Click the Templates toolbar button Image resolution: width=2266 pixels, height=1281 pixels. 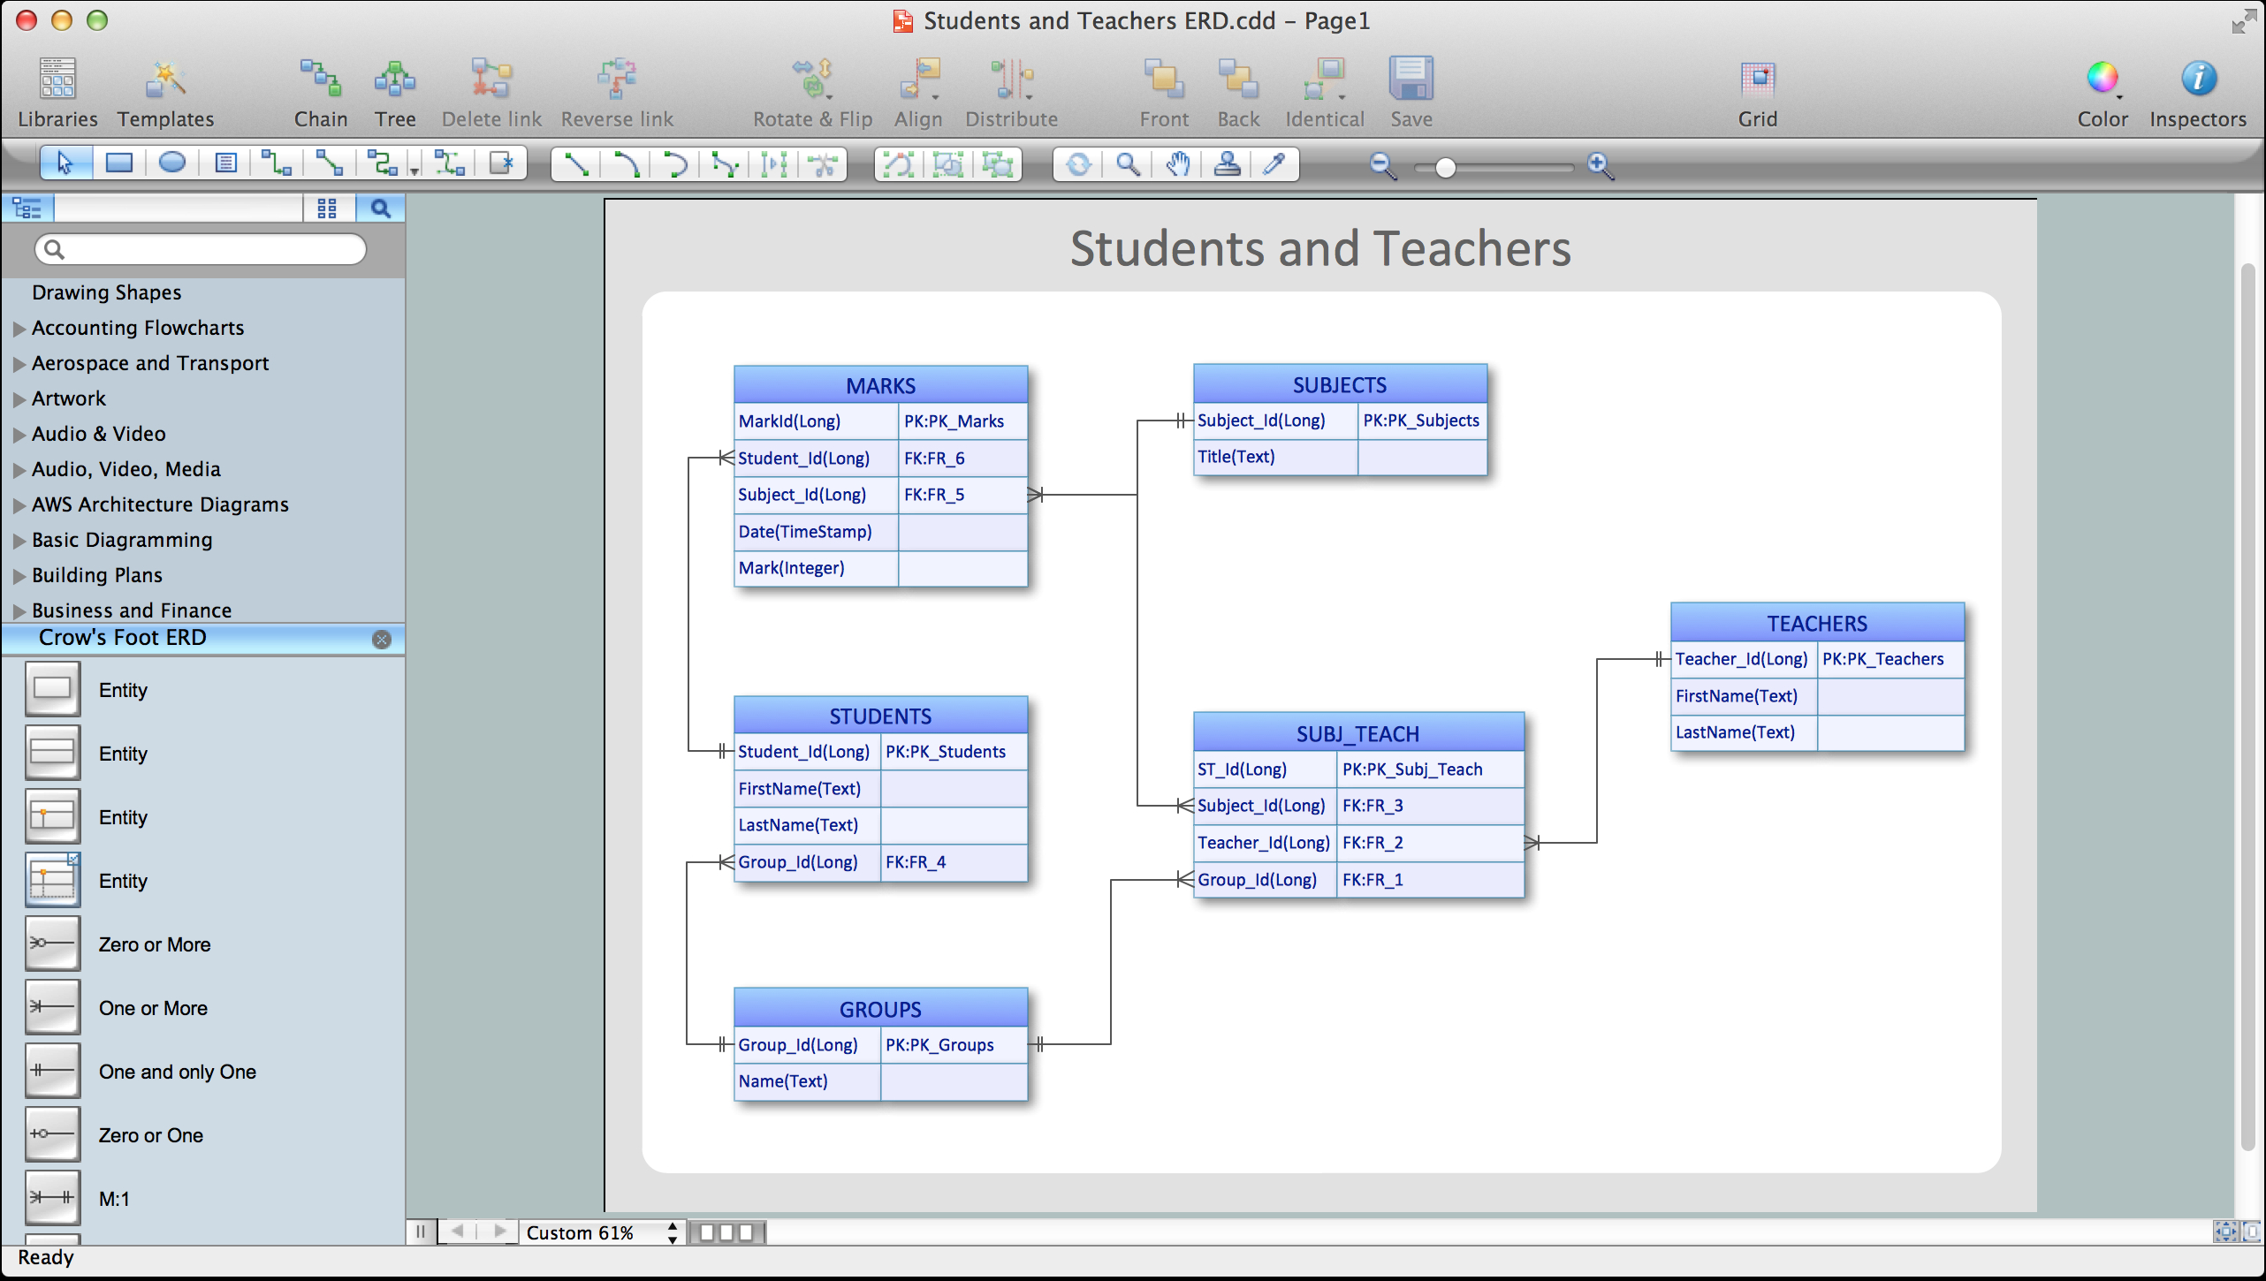165,87
